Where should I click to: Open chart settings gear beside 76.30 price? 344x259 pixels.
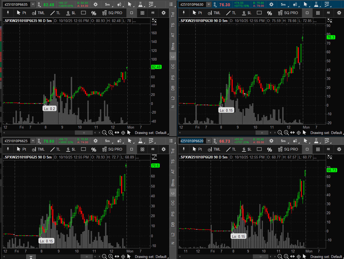271,4
